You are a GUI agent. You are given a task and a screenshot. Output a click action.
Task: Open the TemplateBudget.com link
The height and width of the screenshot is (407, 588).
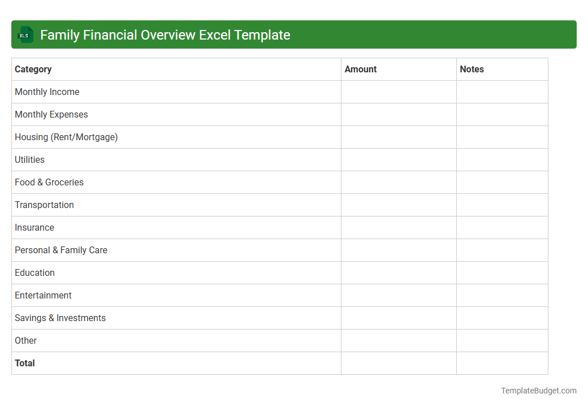539,390
